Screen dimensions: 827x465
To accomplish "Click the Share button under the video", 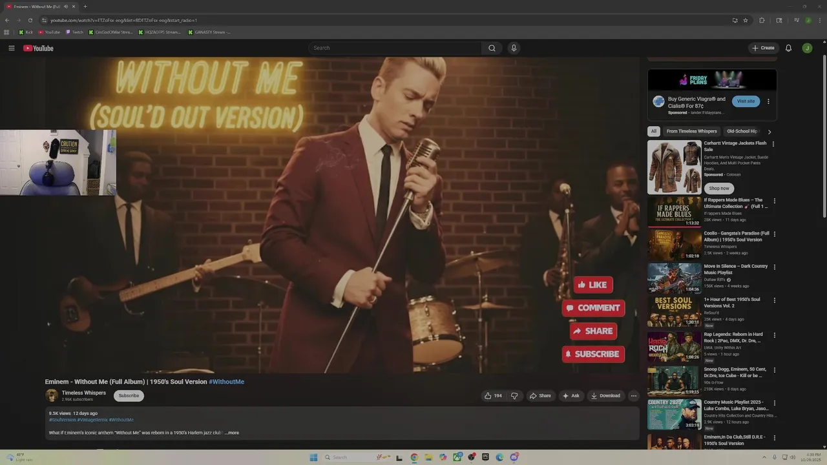I will (539, 396).
